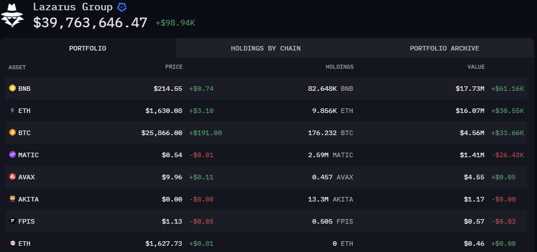Viewport: 537px width, 252px height.
Task: Click the ETH diamond icon in second row
Action: (13, 111)
